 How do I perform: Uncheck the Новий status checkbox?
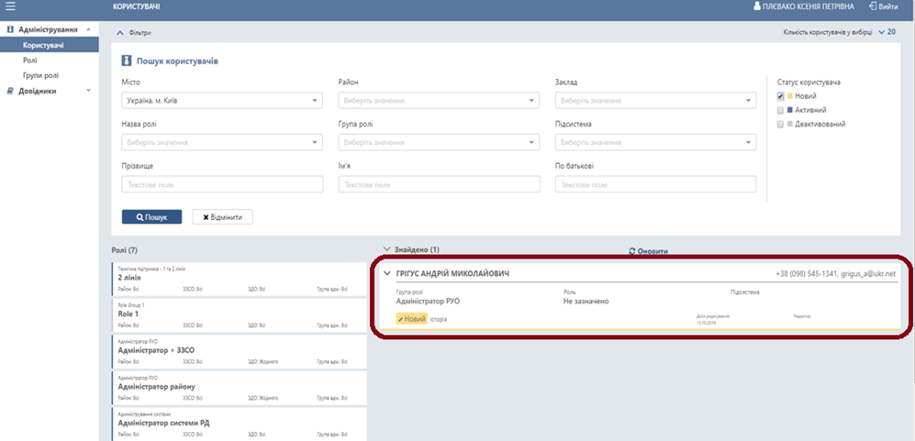click(x=780, y=96)
